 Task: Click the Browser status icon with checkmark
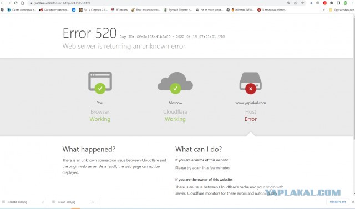click(100, 83)
